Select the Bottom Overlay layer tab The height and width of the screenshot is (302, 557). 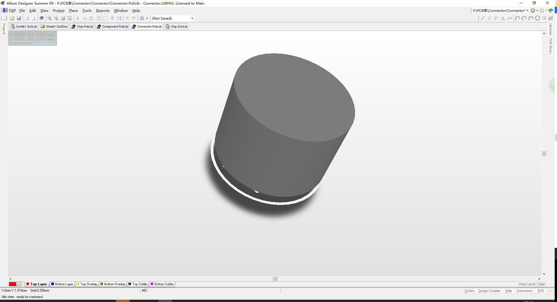point(113,284)
